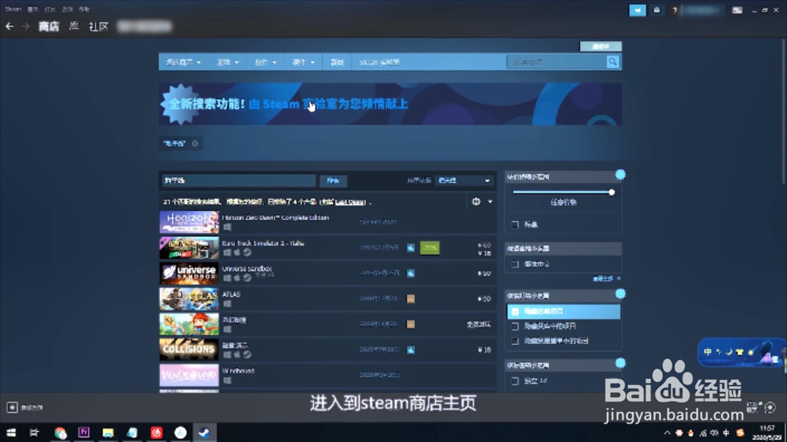This screenshot has width=787, height=442.
Task: Check the 独立 indie tag checkbox
Action: coord(515,381)
